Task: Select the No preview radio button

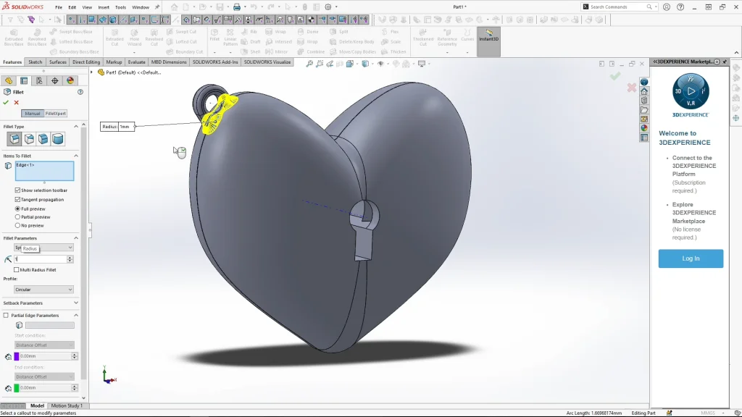Action: (x=17, y=225)
